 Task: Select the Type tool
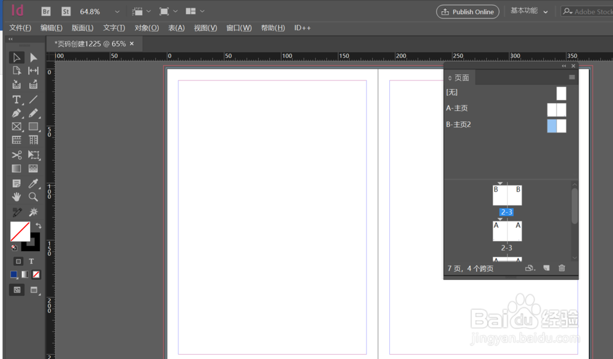(17, 99)
